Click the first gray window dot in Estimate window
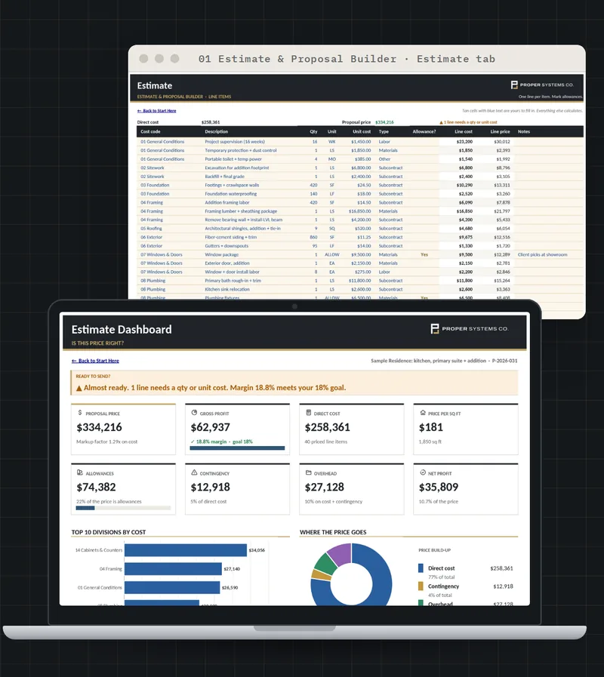Screen dimensions: 604x677 point(144,59)
